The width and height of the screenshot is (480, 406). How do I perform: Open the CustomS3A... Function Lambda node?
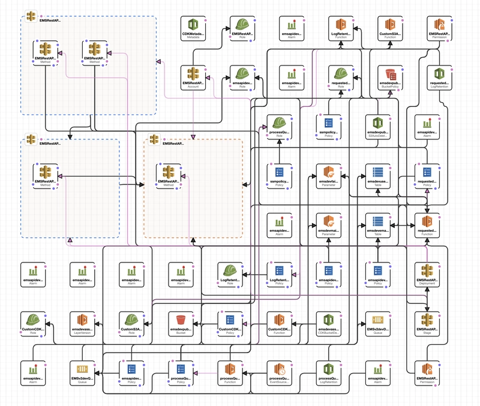[x=390, y=28]
